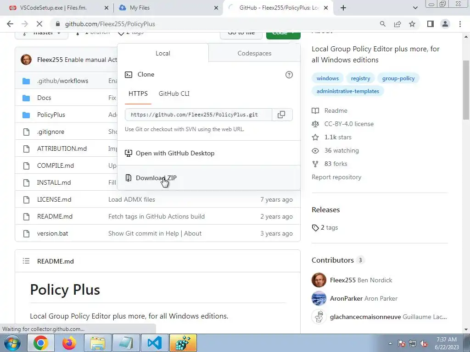Open Contributors heading link
This screenshot has height=352, width=470.
333,260
